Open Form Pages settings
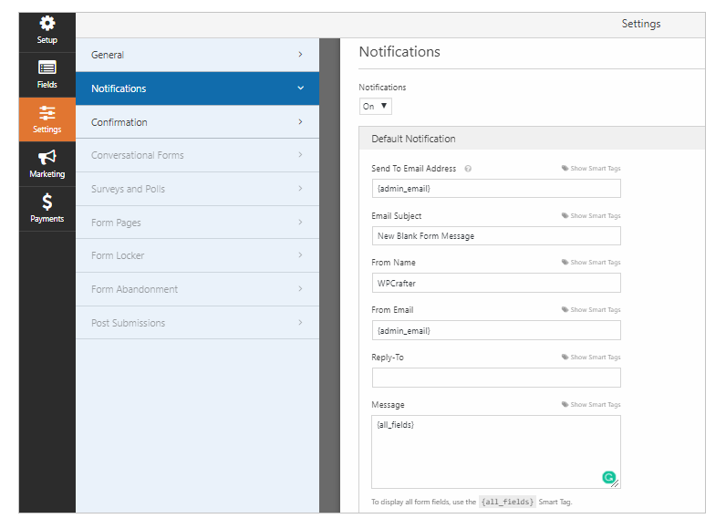 pos(197,223)
